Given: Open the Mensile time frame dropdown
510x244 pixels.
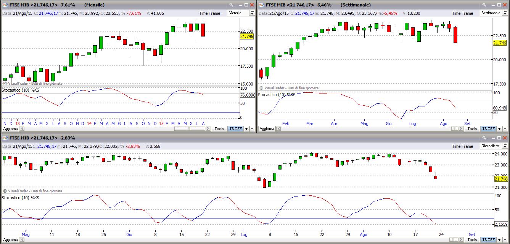Looking at the screenshot, I should coord(252,13).
